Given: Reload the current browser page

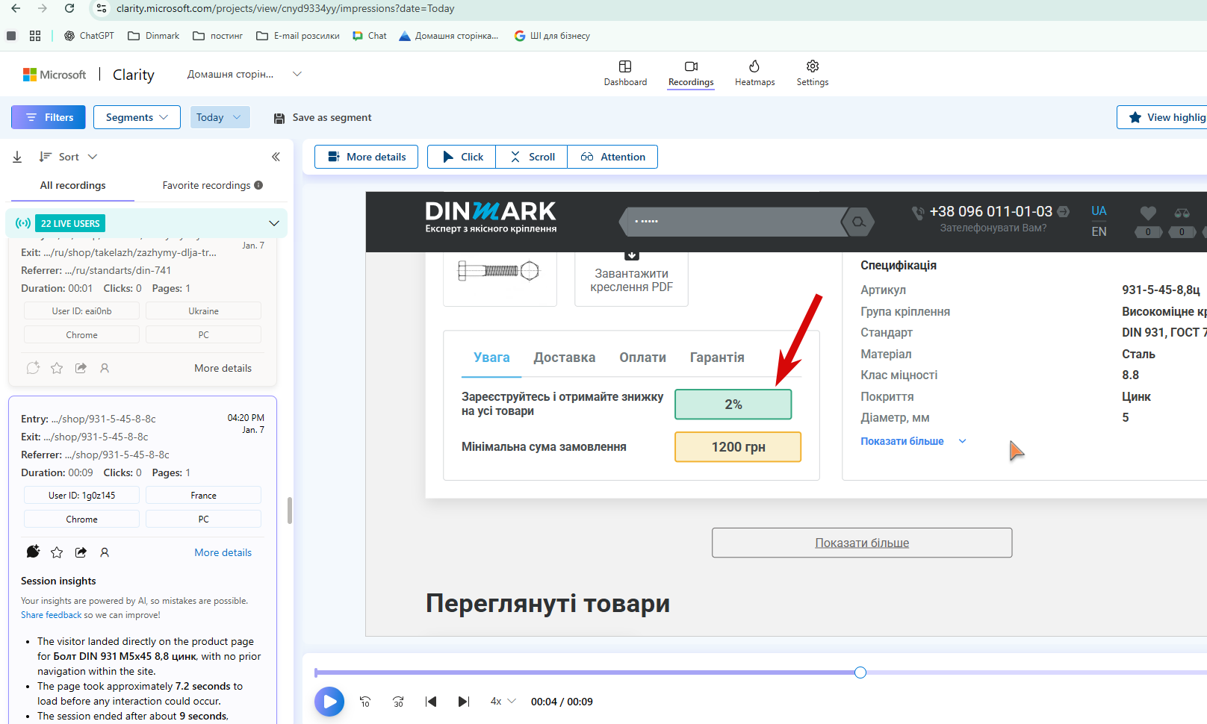Looking at the screenshot, I should [69, 8].
